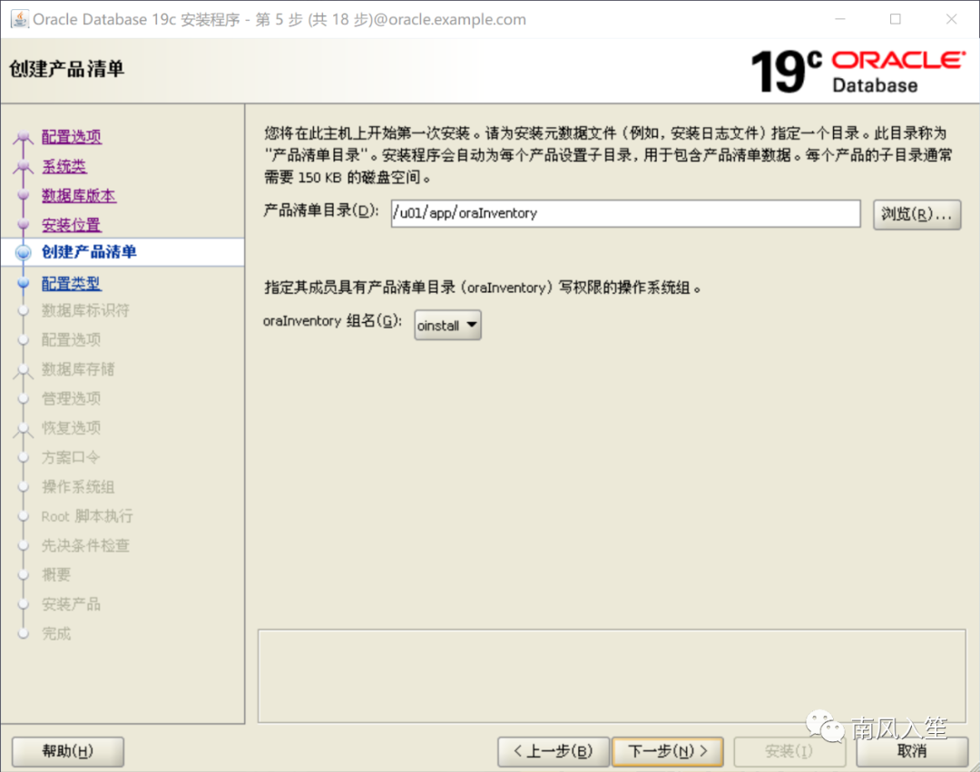Return to the 安装位置 step
Image resolution: width=980 pixels, height=772 pixels.
coord(72,225)
